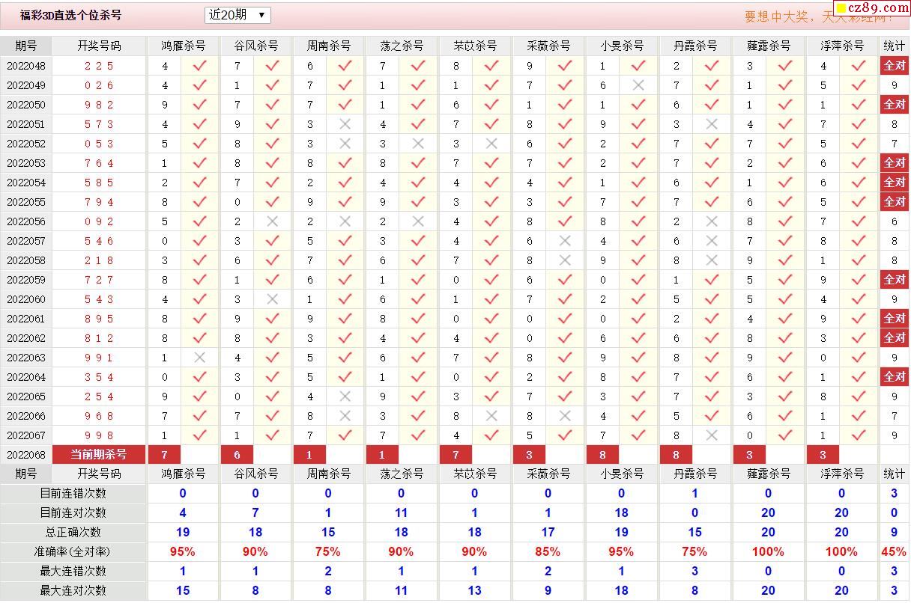Click the 总正确次数 row label

pyautogui.click(x=73, y=533)
